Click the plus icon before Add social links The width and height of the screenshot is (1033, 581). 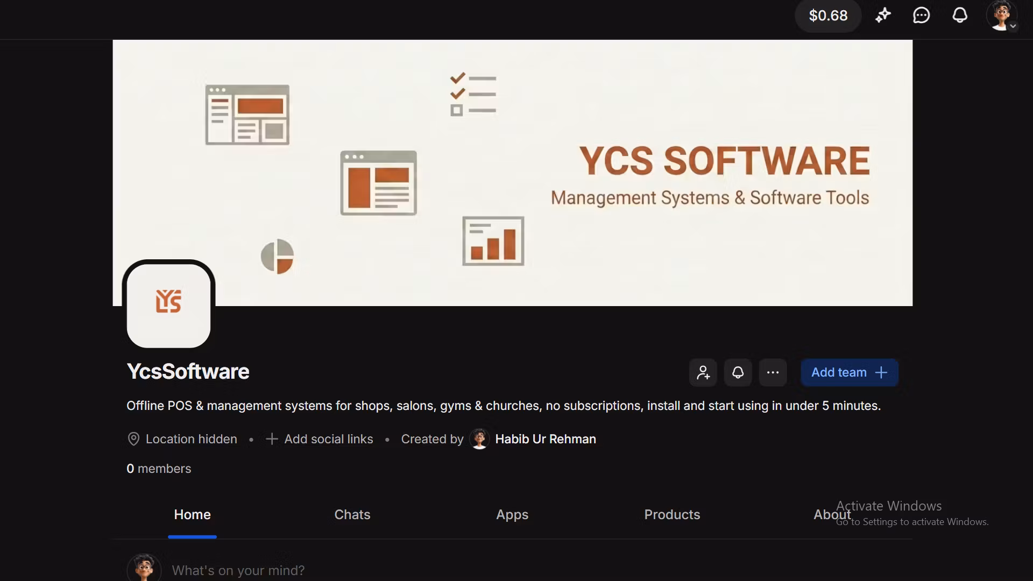(272, 439)
